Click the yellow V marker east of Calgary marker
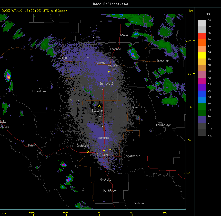Viewport: 221px width, 216px height. click(110, 150)
